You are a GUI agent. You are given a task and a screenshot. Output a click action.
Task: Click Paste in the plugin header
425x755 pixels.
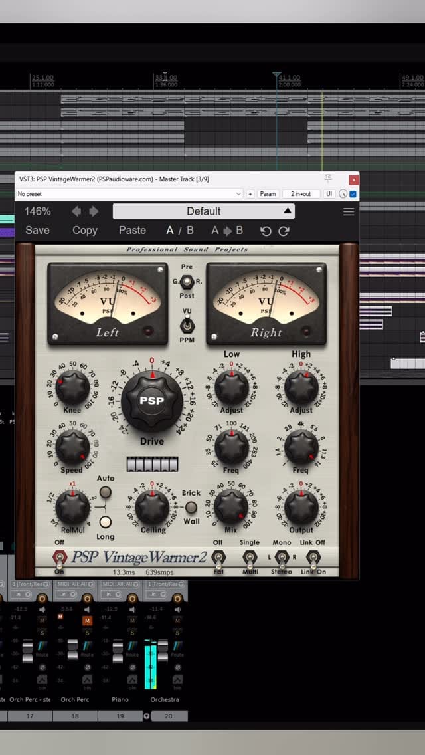pyautogui.click(x=132, y=230)
